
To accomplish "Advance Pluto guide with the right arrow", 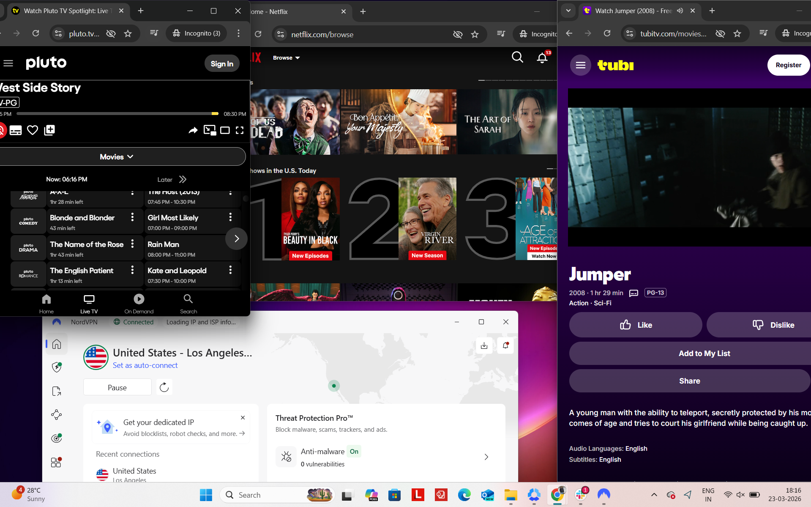I will [x=237, y=239].
